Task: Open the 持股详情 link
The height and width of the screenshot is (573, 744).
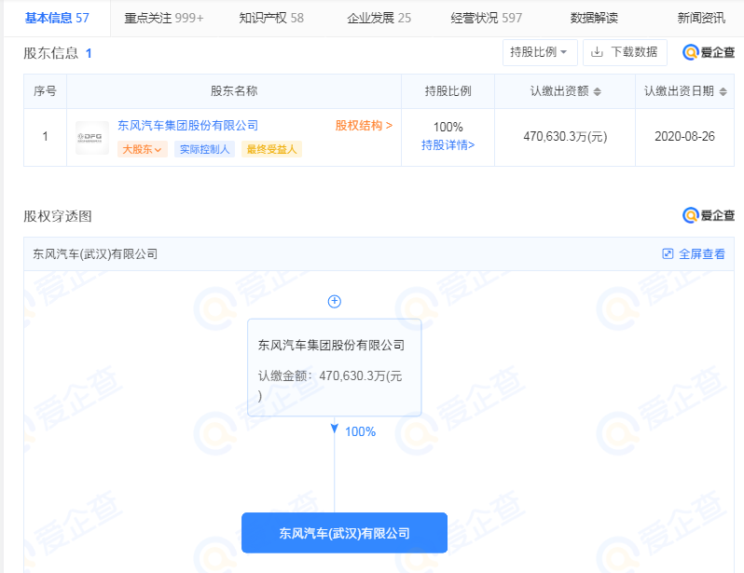Action: [x=448, y=145]
